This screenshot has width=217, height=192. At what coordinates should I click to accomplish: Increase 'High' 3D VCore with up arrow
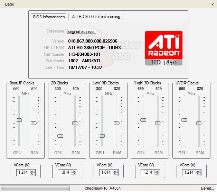point(157,171)
